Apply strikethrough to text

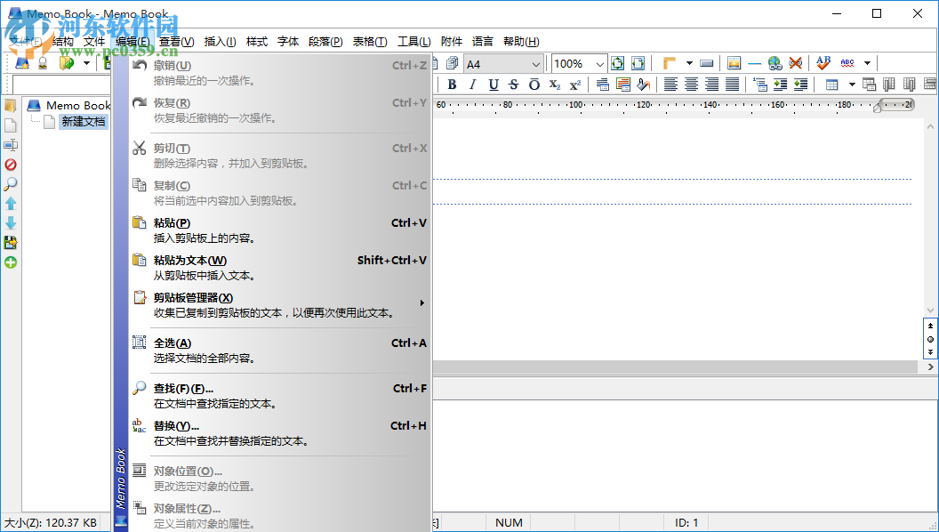512,84
